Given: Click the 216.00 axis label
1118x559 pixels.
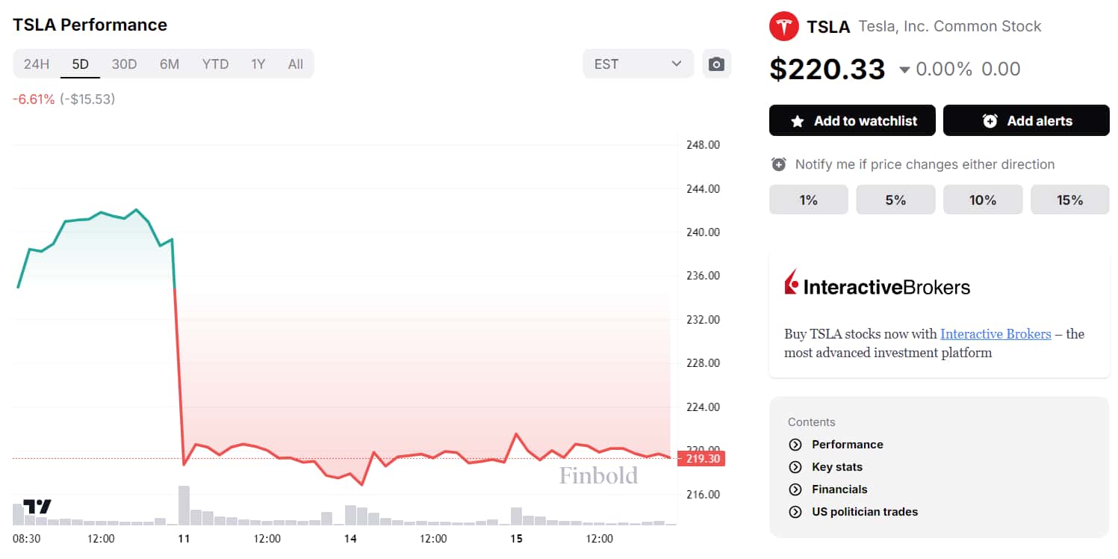Looking at the screenshot, I should 703,495.
